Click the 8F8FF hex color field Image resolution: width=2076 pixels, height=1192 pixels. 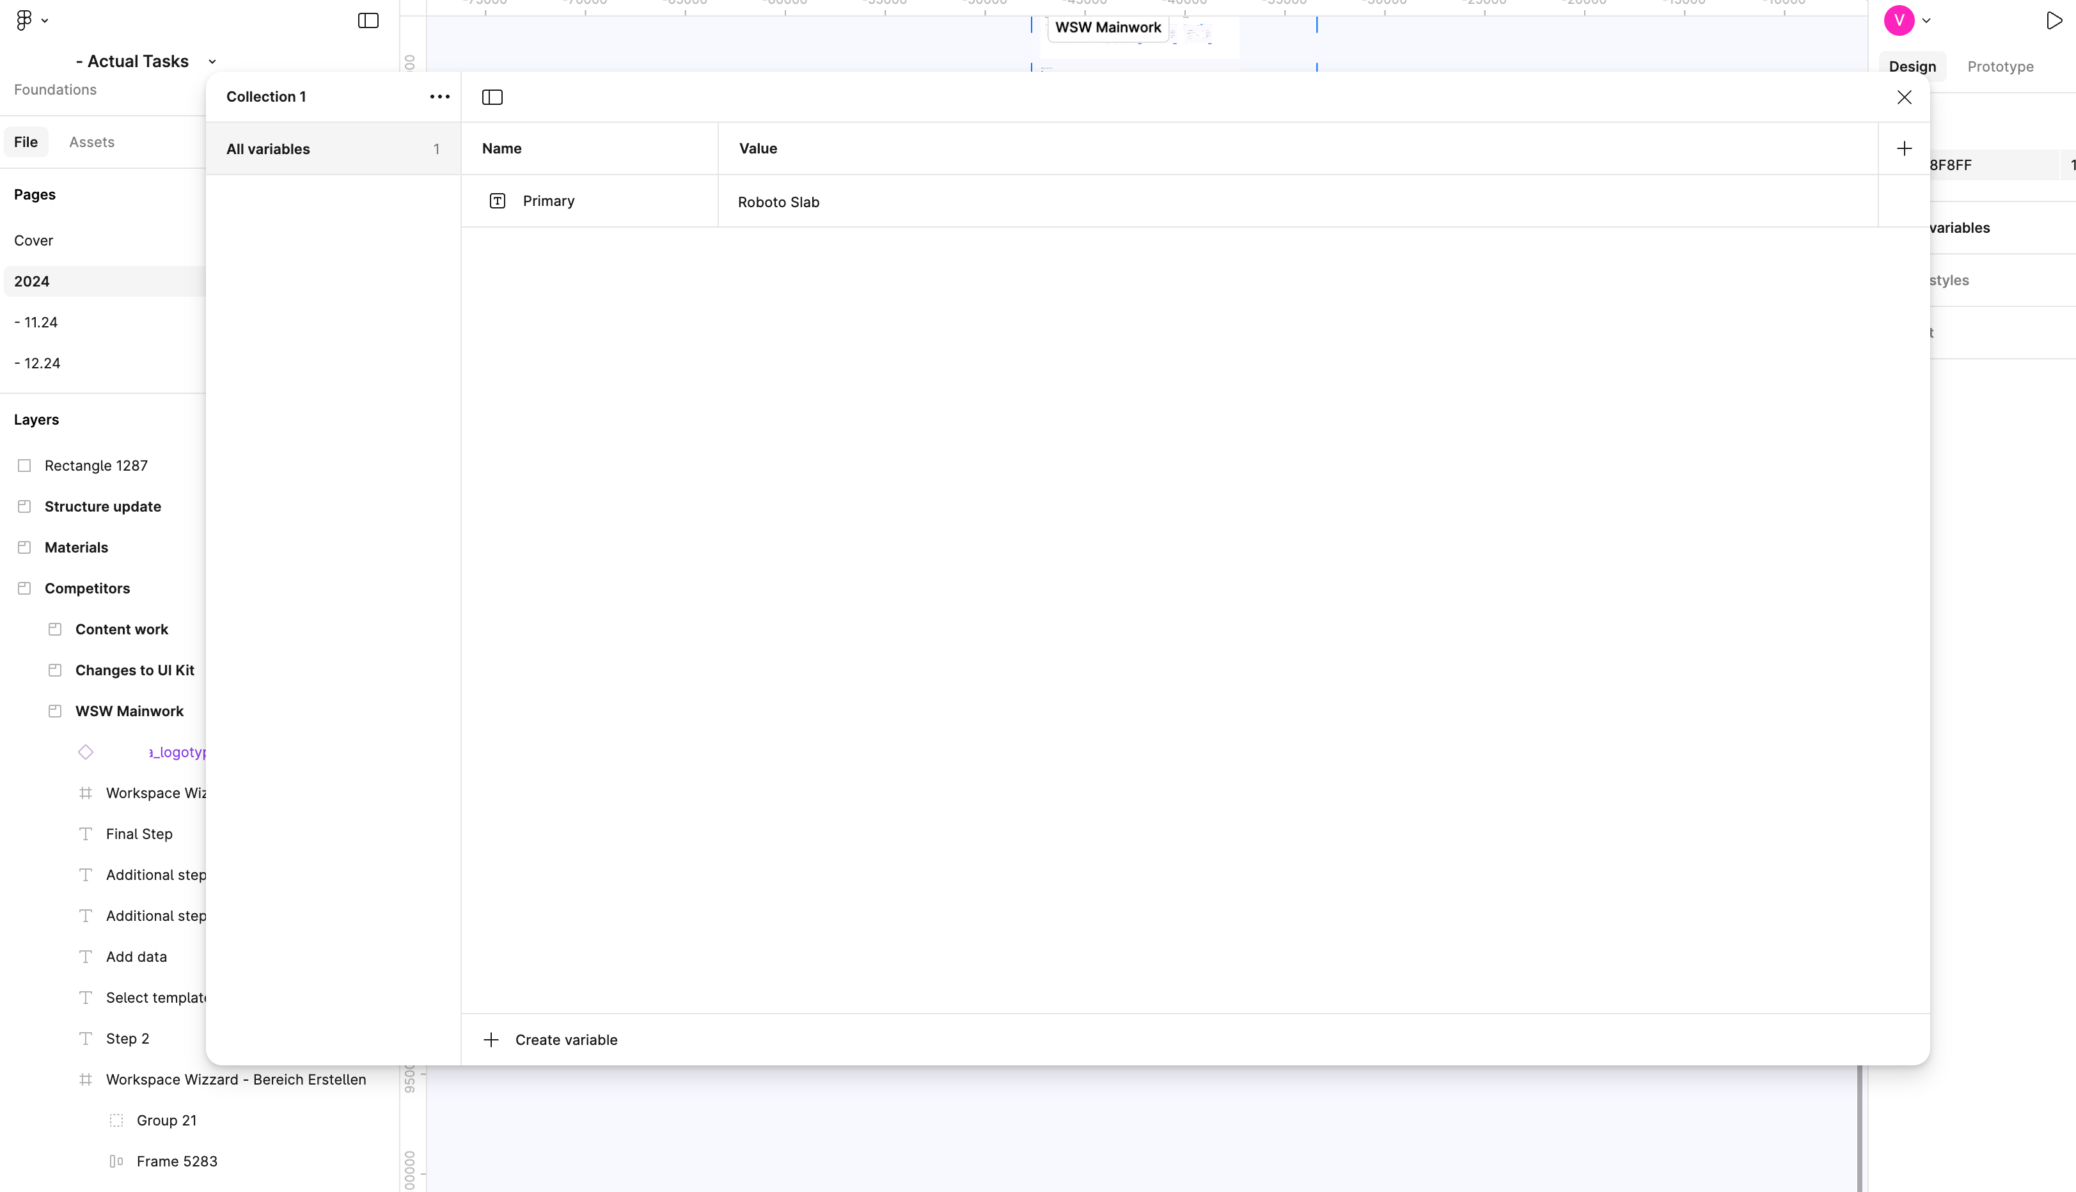coord(1993,166)
